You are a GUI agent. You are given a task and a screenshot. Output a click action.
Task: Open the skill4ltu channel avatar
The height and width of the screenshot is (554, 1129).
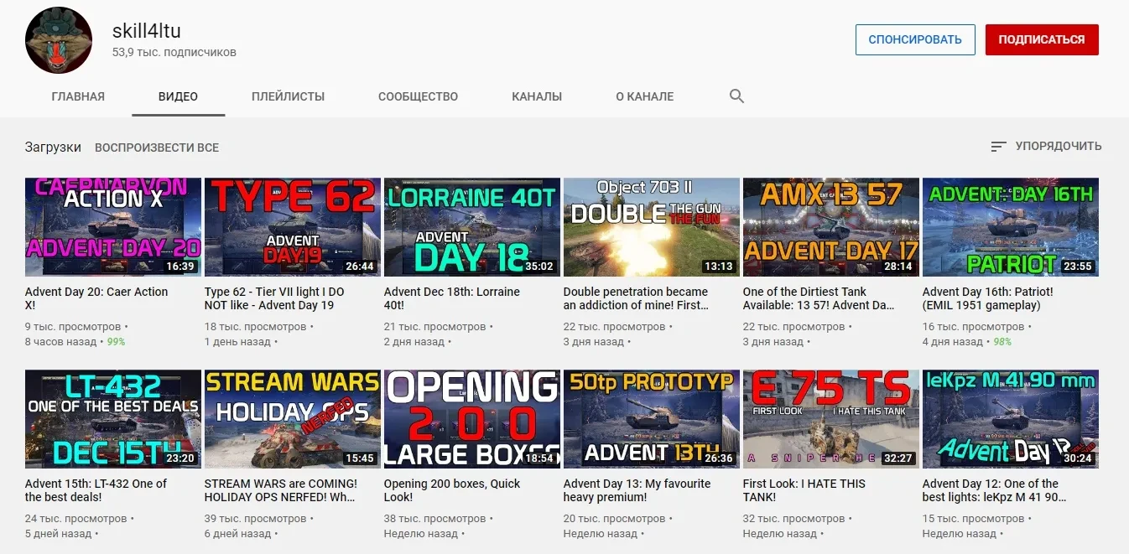[x=59, y=40]
